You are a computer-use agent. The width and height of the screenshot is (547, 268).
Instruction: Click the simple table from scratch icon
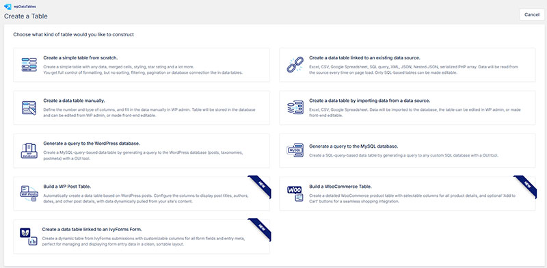pos(29,65)
